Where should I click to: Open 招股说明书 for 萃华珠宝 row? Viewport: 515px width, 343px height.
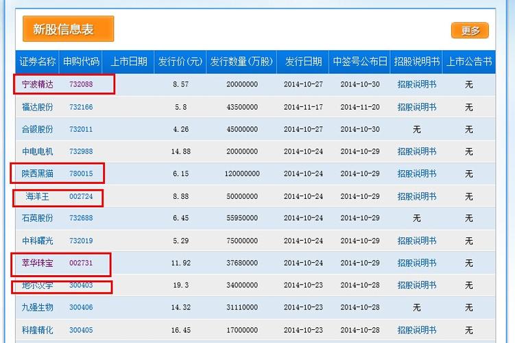pyautogui.click(x=417, y=263)
